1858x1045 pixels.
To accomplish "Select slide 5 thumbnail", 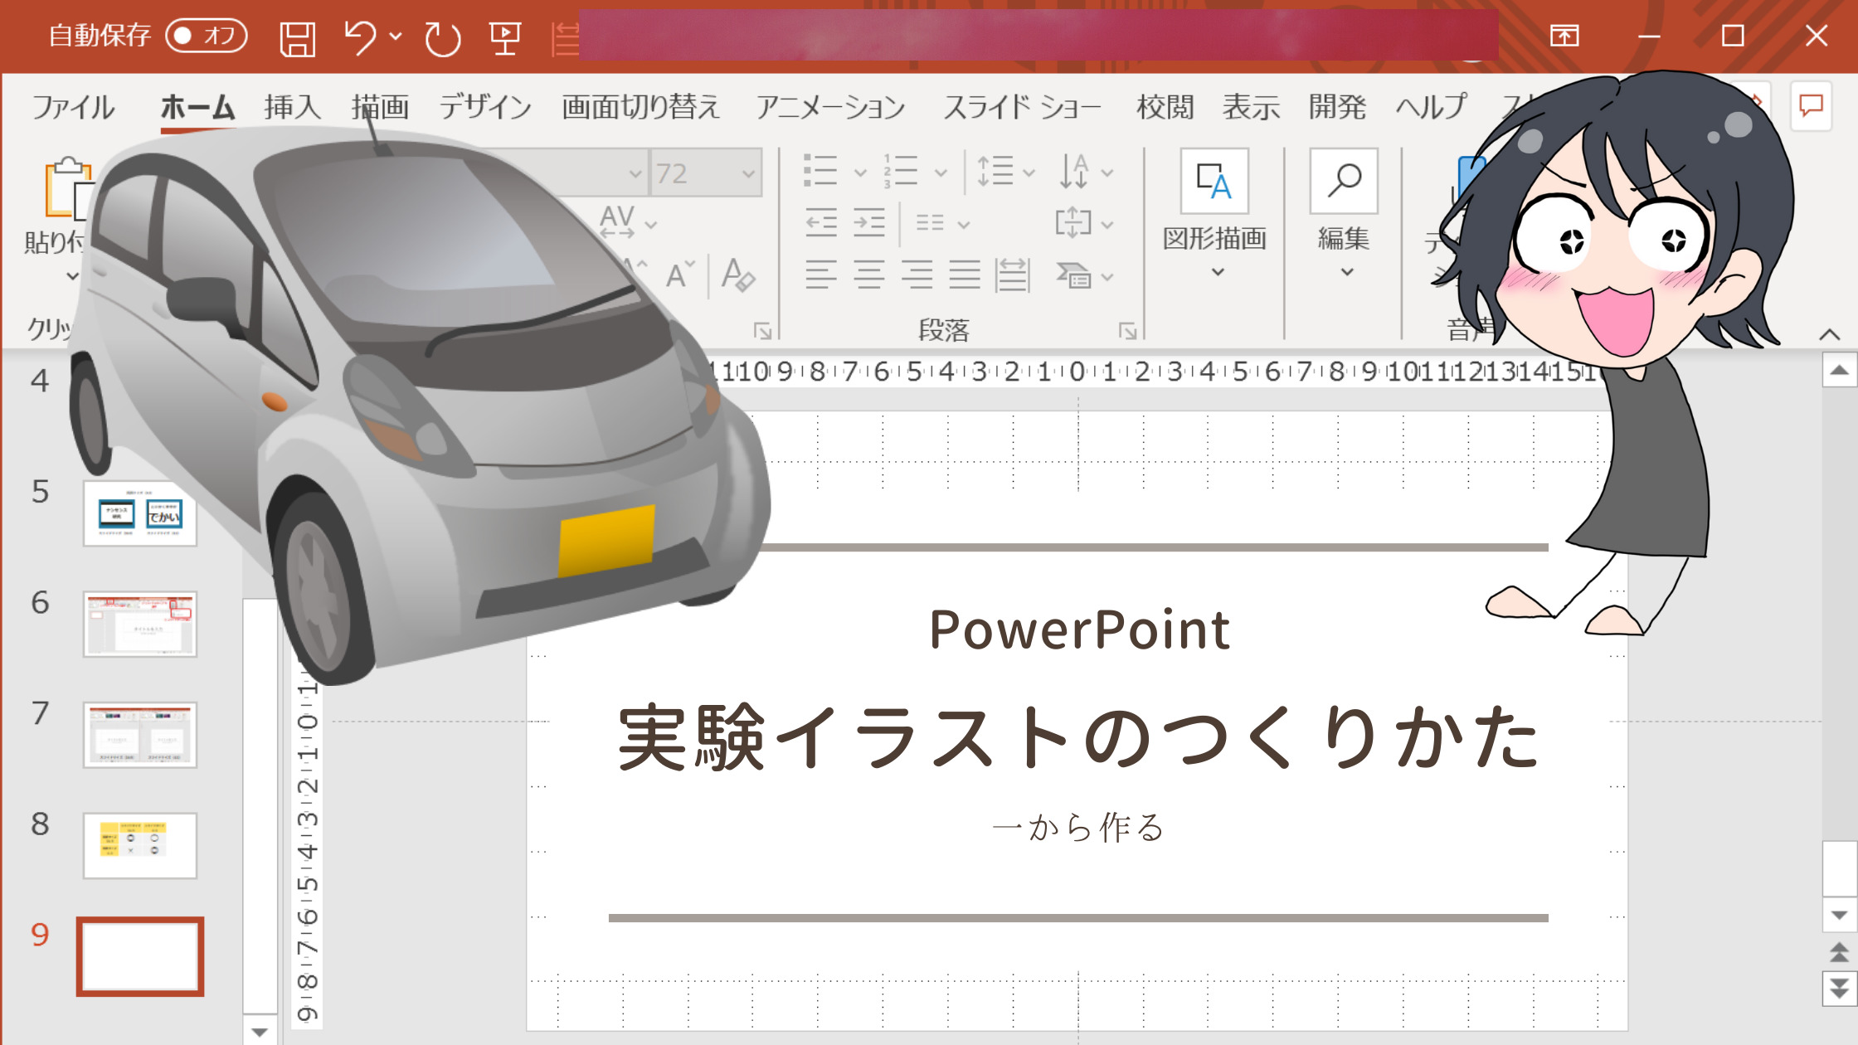I will pos(140,513).
